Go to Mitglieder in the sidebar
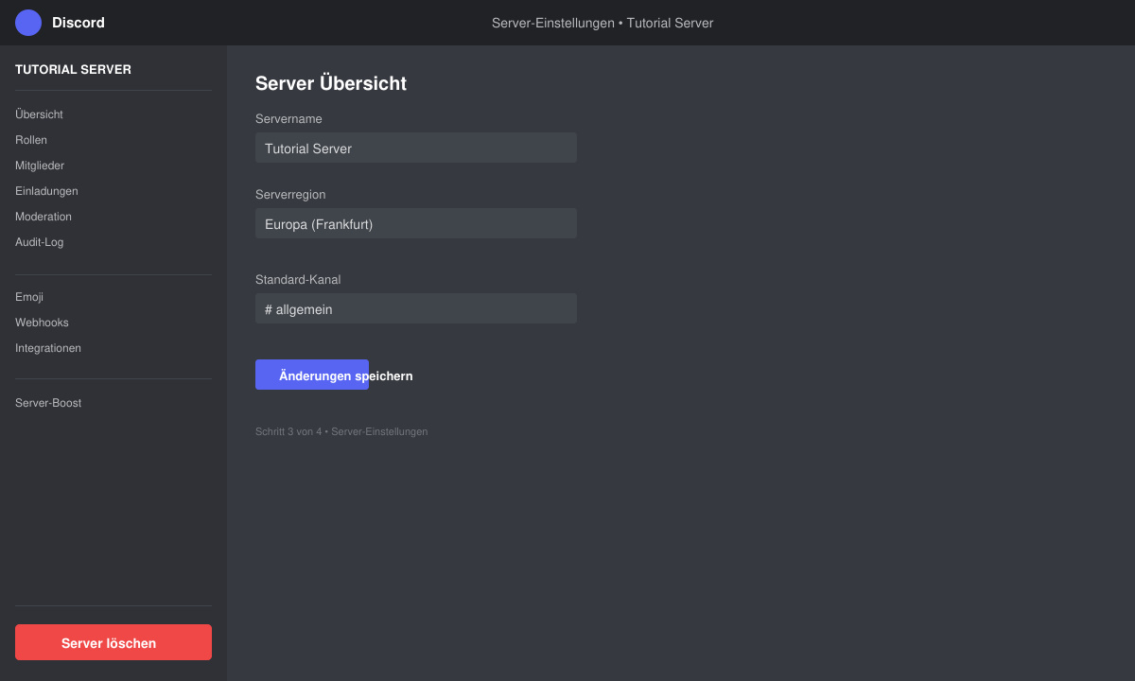Viewport: 1135px width, 681px height. 40,166
